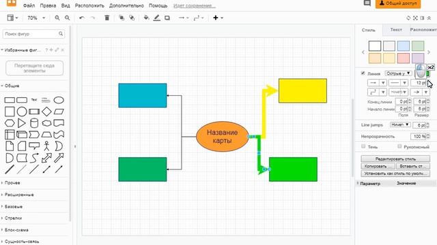Open the line color pencil tool

[157, 18]
